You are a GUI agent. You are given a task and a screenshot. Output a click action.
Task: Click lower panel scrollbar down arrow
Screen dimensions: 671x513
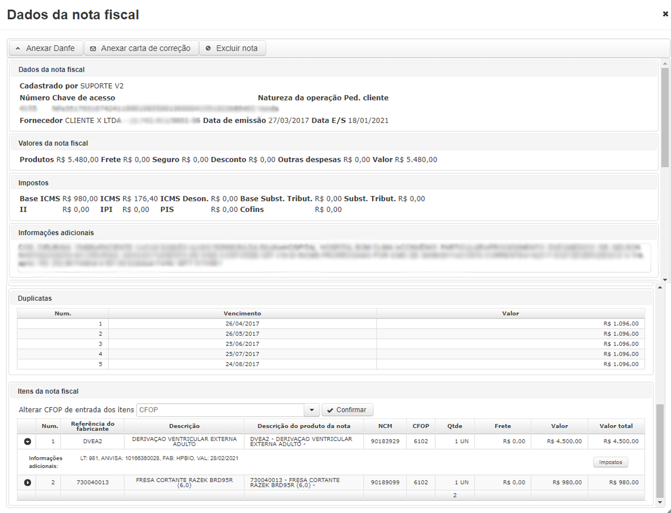pos(660,502)
